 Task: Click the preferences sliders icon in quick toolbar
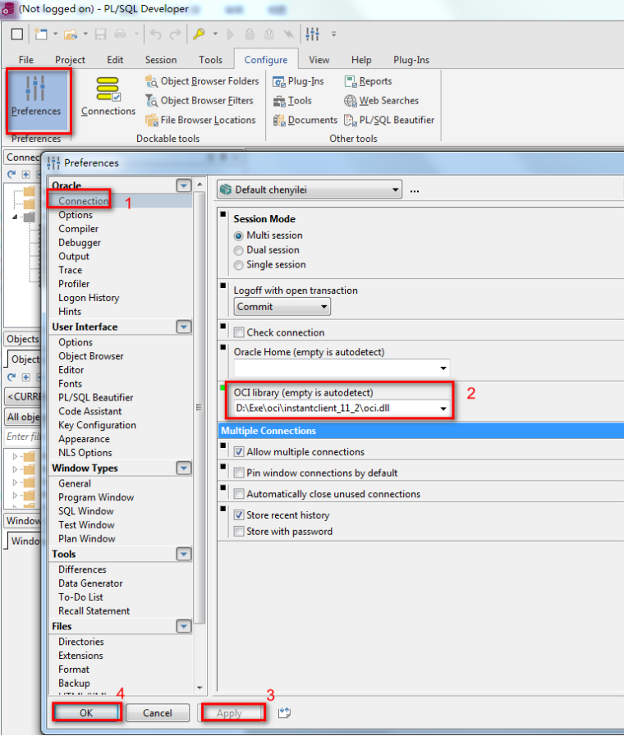point(312,34)
